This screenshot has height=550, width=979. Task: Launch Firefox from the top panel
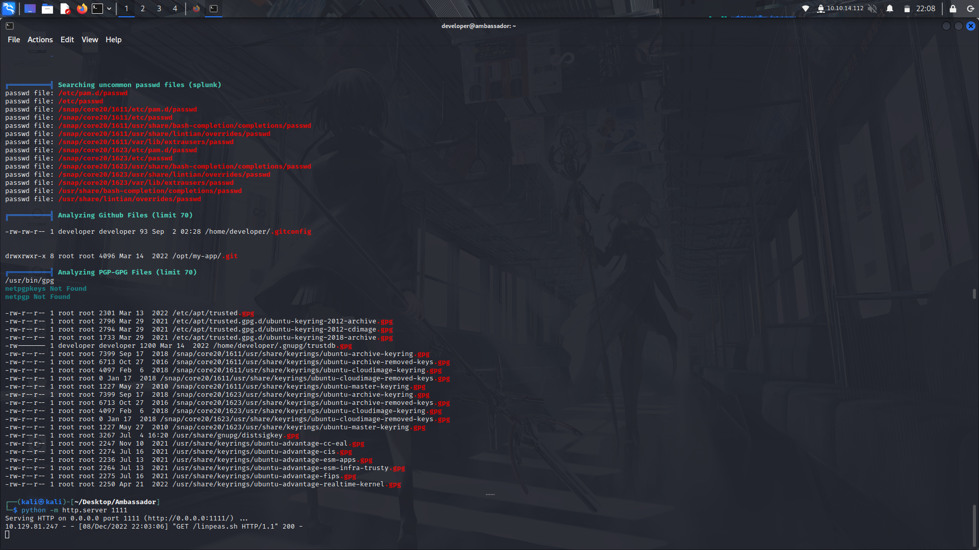pos(82,9)
